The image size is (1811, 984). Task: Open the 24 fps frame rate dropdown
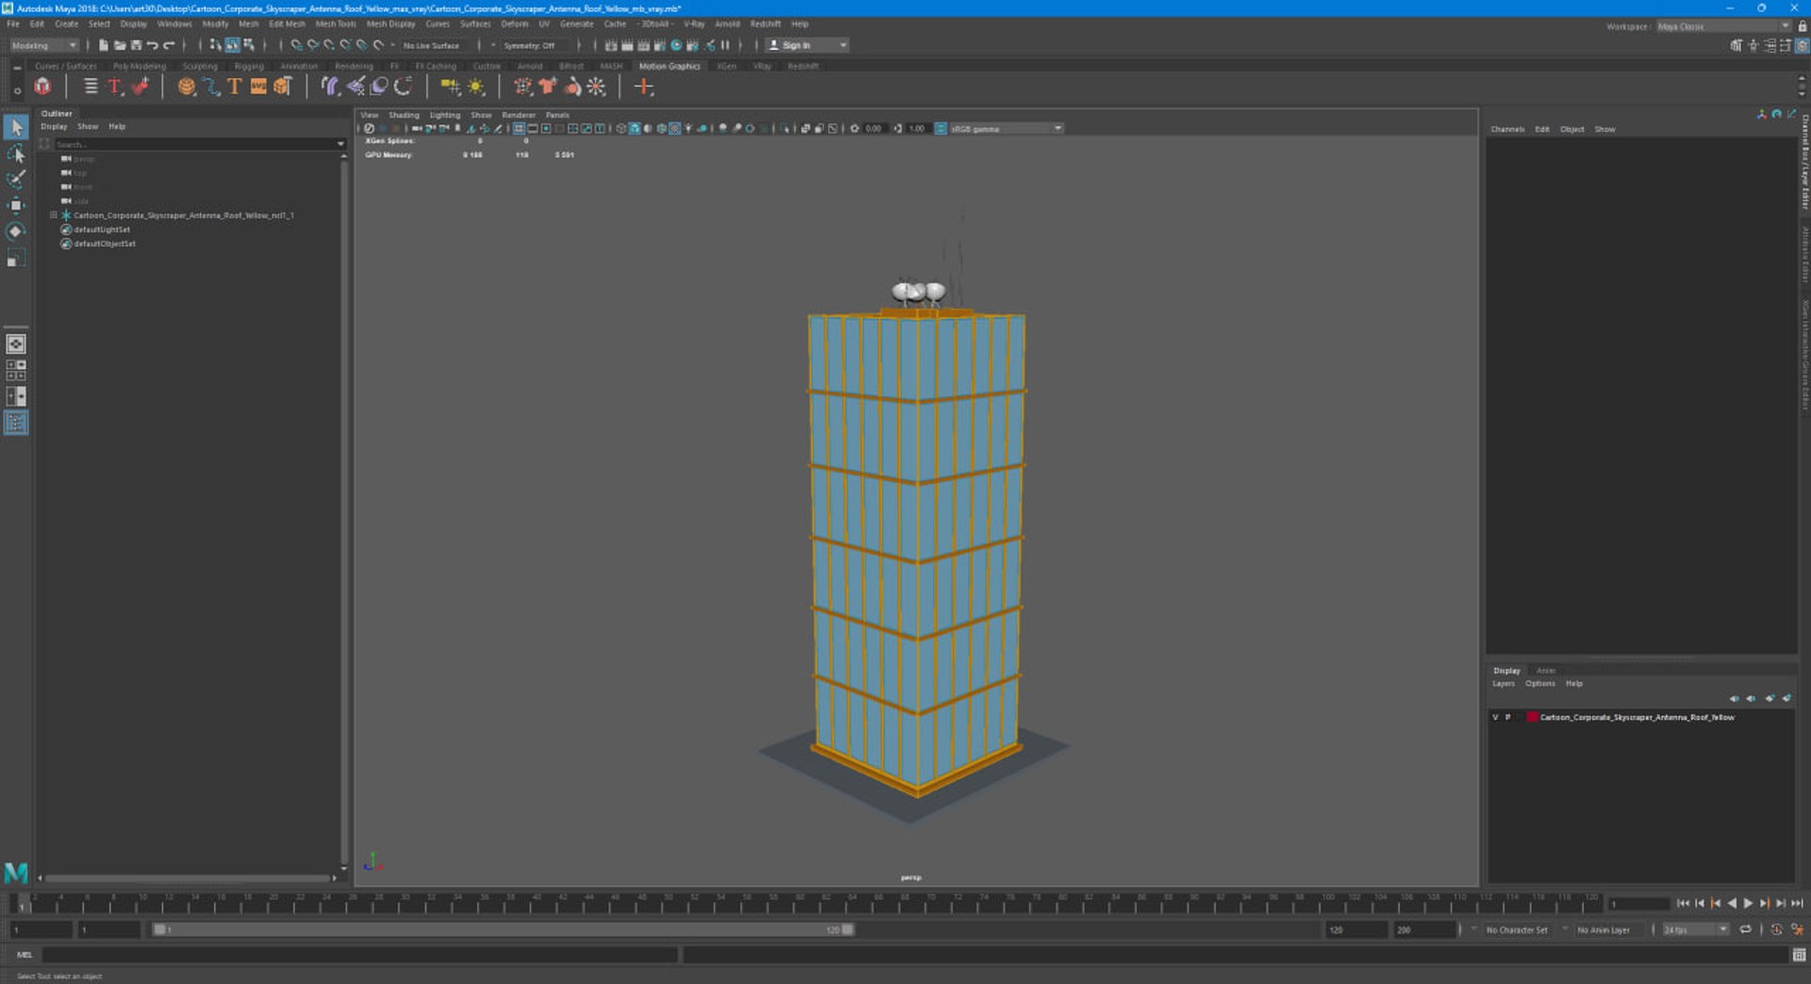coord(1695,929)
